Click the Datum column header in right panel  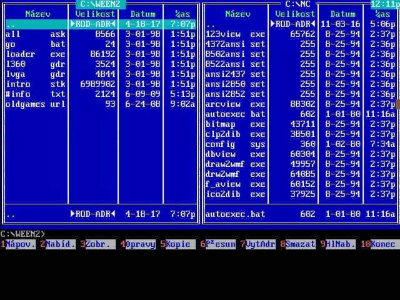(x=343, y=14)
